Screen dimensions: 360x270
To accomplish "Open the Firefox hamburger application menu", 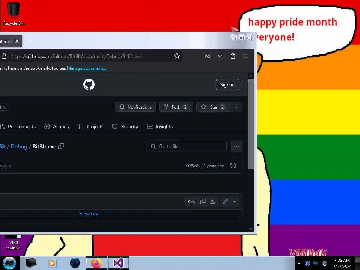I will pyautogui.click(x=245, y=56).
